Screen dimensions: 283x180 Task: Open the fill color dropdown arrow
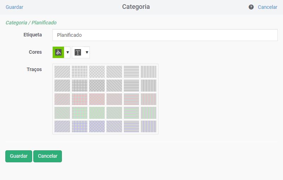click(68, 52)
